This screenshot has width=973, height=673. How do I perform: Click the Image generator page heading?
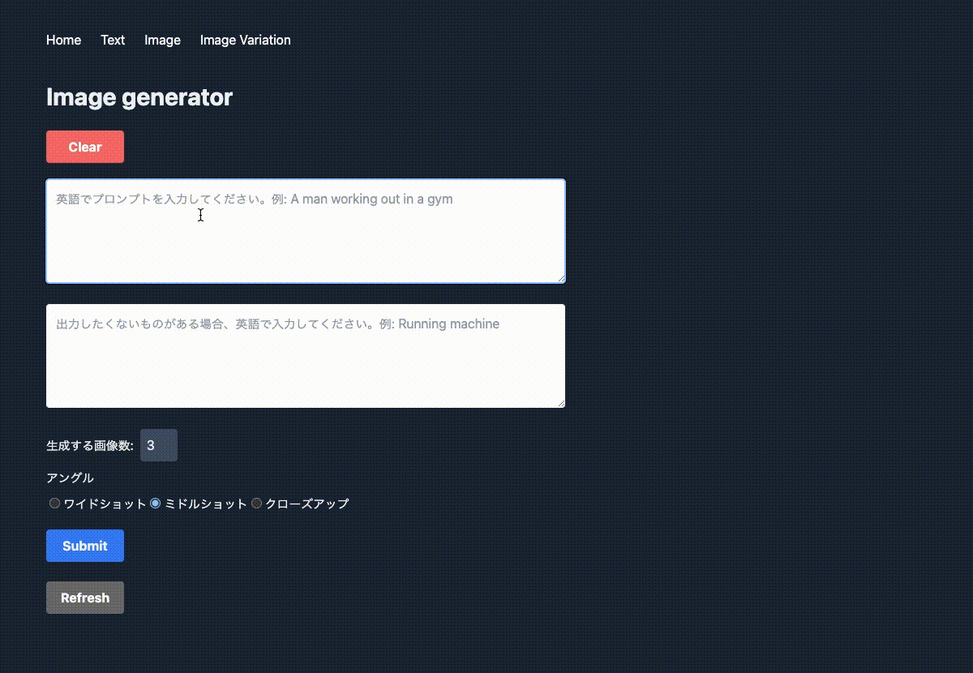[139, 97]
